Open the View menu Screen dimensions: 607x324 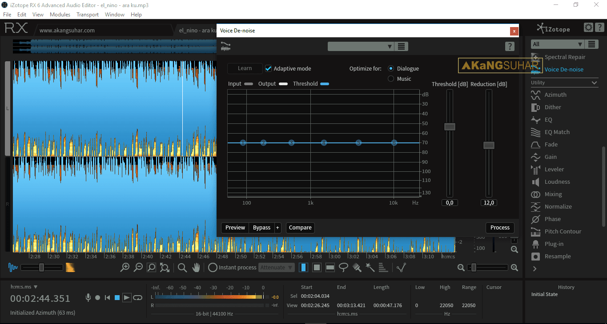click(38, 15)
